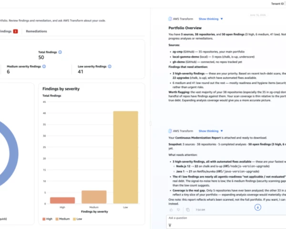Click the gh-demo source entry
Image resolution: width=286 pixels, height=229 pixels.
[x=207, y=62]
